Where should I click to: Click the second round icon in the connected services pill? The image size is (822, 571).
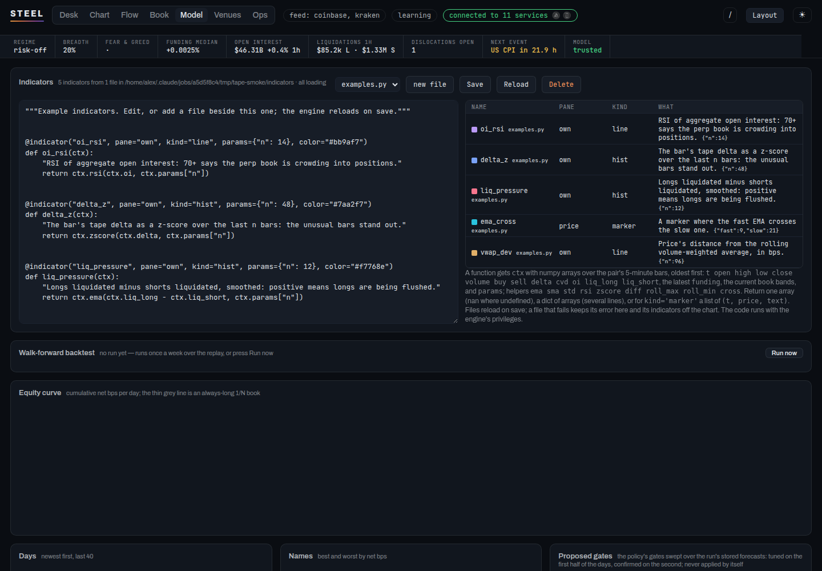[x=567, y=15]
